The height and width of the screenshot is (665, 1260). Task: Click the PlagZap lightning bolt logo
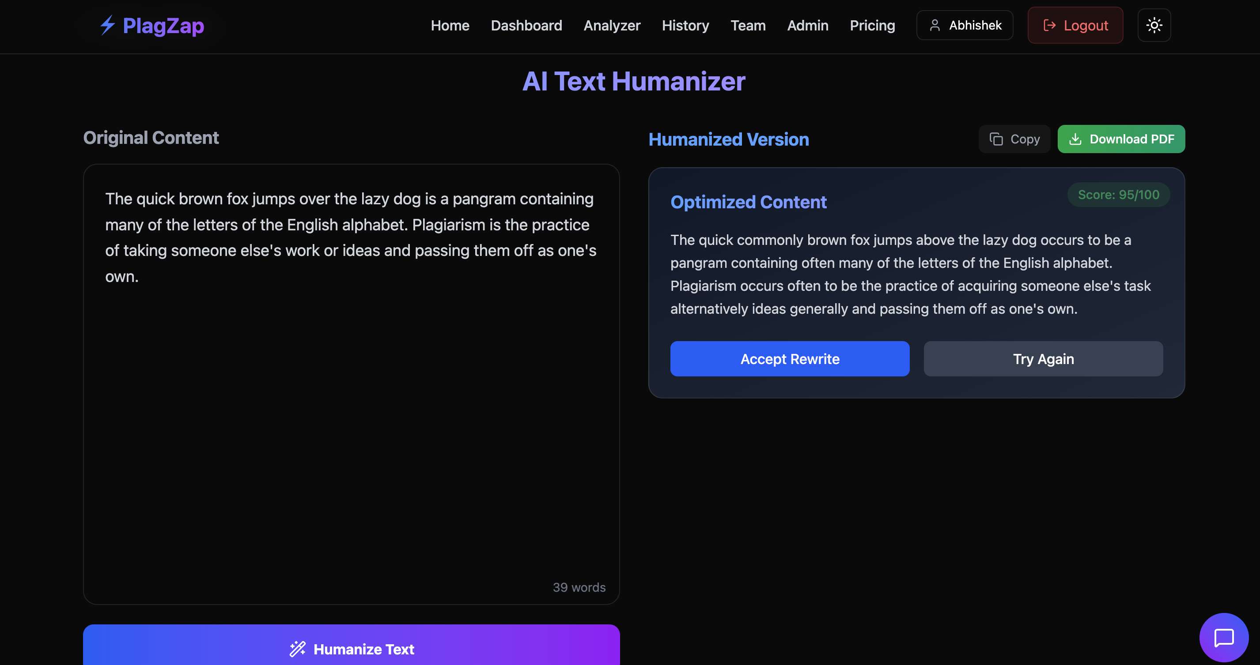tap(107, 26)
